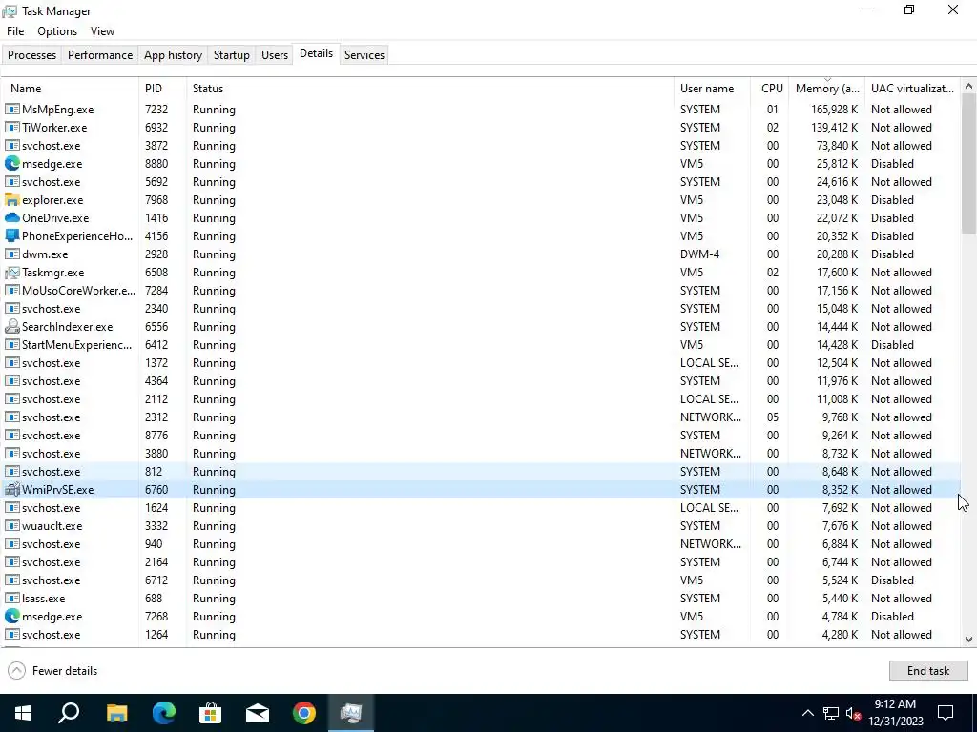The width and height of the screenshot is (977, 732).
Task: Sort by the Status column header
Action: point(430,89)
